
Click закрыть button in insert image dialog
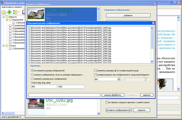pyautogui.click(x=142, y=110)
